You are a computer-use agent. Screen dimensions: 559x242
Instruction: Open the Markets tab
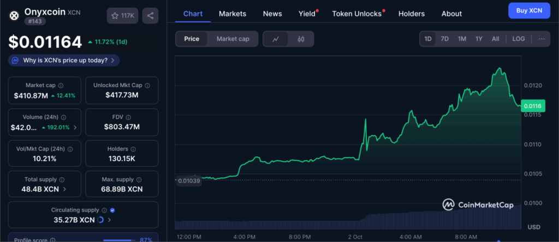pyautogui.click(x=233, y=14)
